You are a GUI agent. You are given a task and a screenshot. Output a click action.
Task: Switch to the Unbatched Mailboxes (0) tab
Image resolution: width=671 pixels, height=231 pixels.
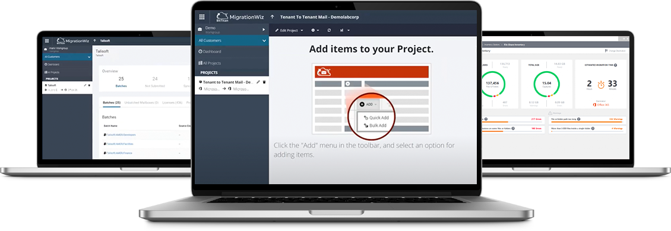141,102
